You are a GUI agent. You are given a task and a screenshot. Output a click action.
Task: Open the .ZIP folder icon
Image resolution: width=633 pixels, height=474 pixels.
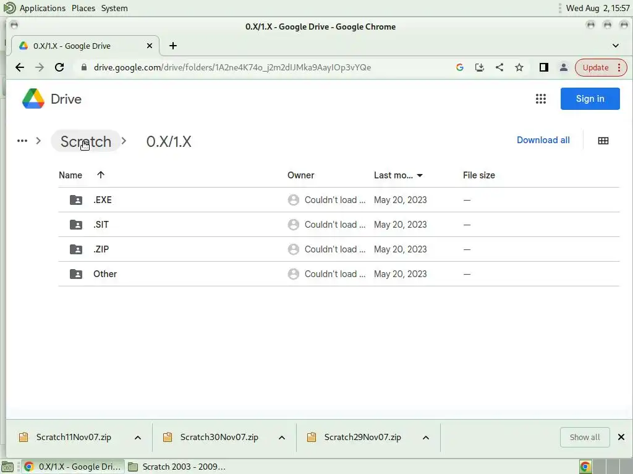(x=76, y=249)
